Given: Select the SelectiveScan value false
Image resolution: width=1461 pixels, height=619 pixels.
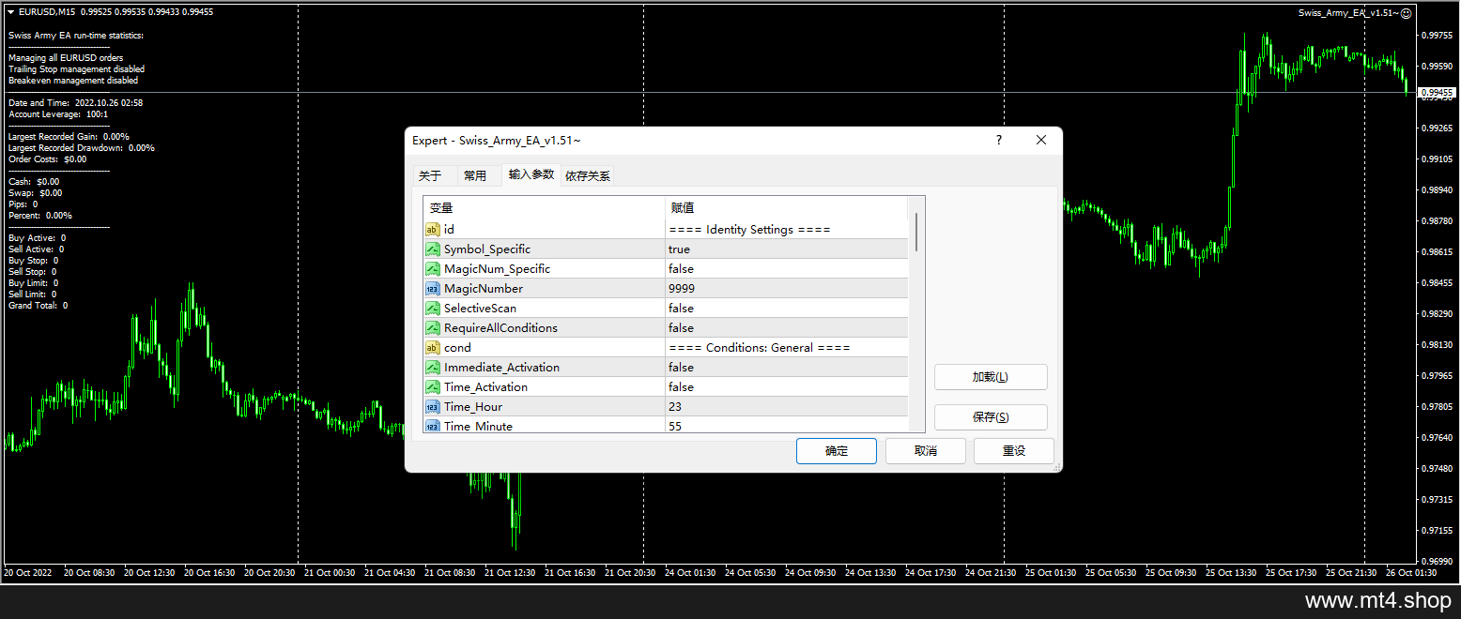Looking at the screenshot, I should tap(681, 309).
